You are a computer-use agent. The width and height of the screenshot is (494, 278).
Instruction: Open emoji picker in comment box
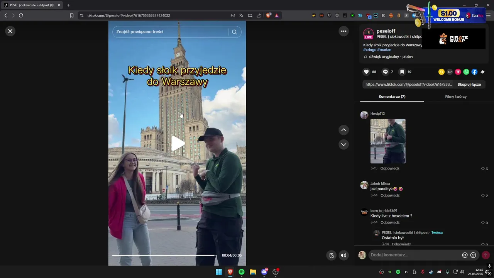[x=473, y=255]
